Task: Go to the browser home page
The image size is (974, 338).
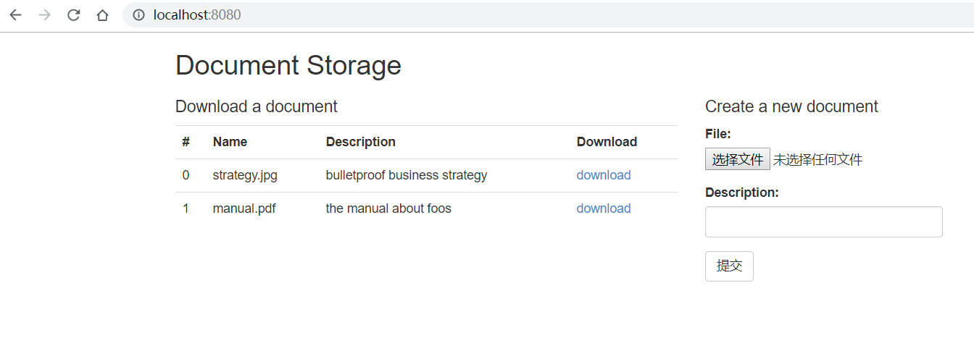Action: [x=102, y=15]
